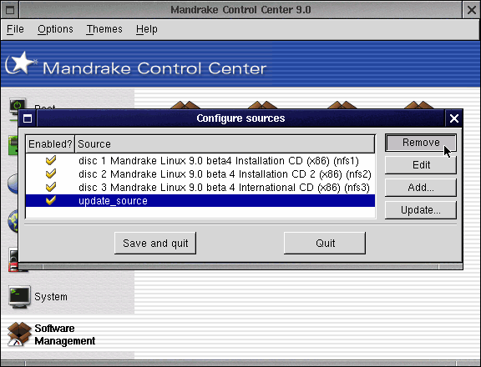Click the Add... button
481x367 pixels.
coord(421,187)
